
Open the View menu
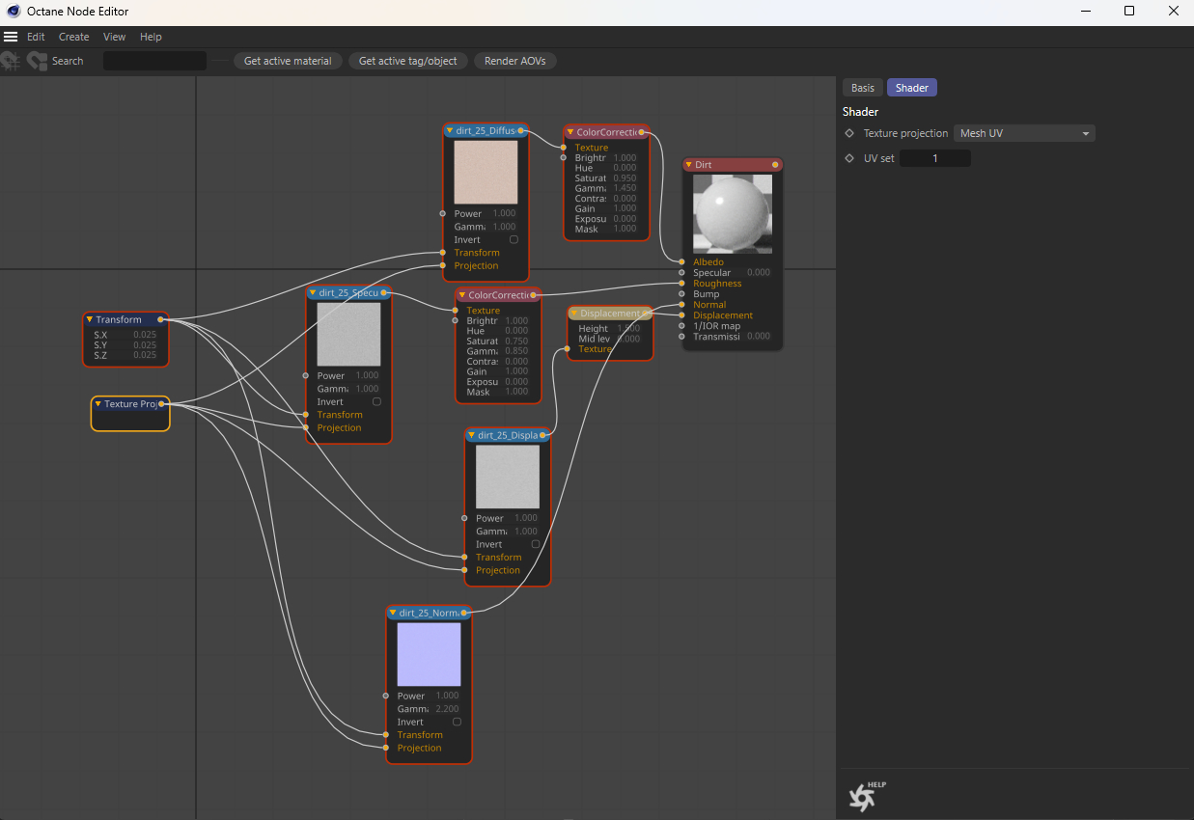[114, 37]
